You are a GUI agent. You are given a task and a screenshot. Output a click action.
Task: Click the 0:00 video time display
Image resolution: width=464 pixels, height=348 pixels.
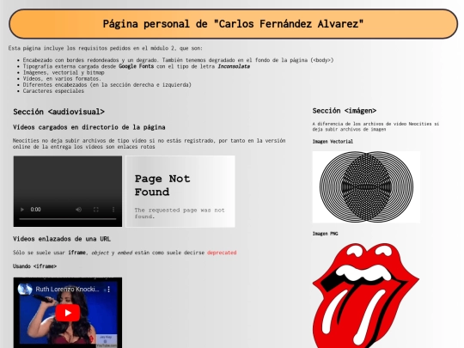pos(35,210)
